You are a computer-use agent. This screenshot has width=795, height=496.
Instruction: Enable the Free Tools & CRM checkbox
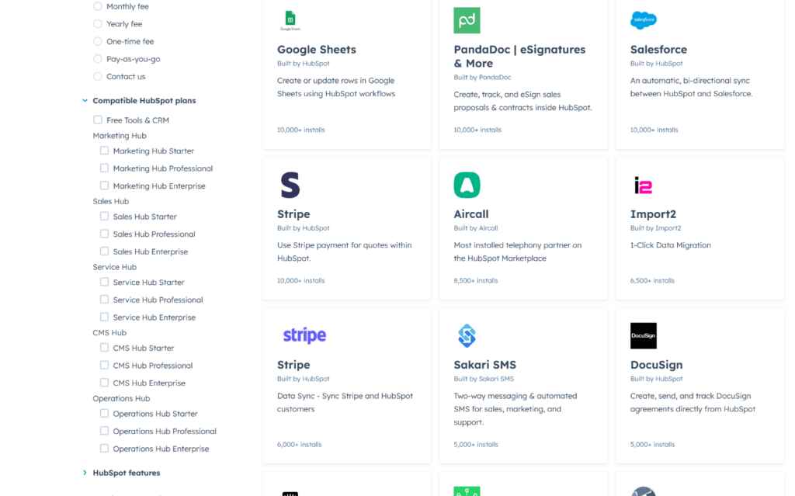tap(98, 120)
